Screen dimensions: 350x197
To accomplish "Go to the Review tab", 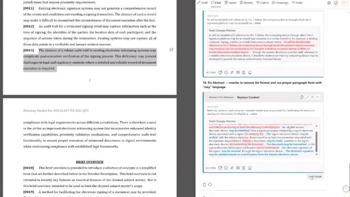I will pyautogui.click(x=246, y=3).
